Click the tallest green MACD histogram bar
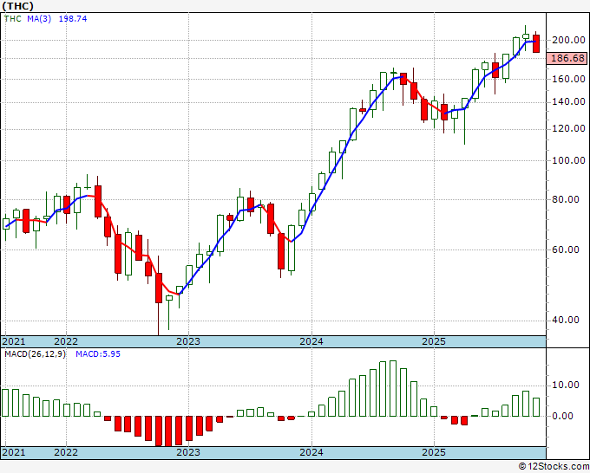590x473 pixels. pyautogui.click(x=393, y=388)
